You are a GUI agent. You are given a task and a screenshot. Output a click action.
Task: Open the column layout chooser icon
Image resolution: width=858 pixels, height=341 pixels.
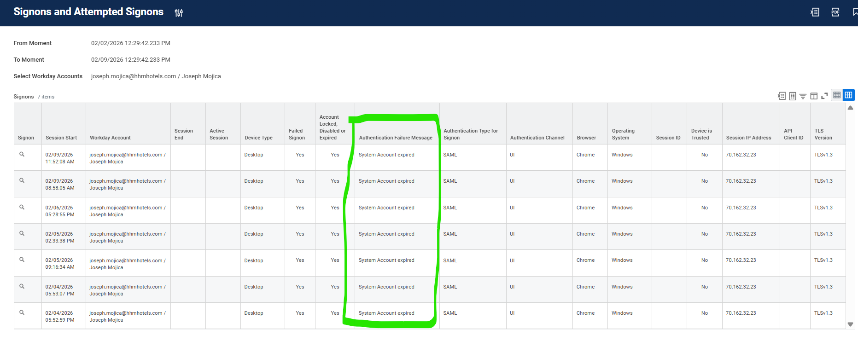814,96
